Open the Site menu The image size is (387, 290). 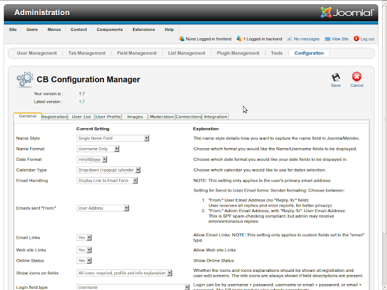click(x=13, y=30)
